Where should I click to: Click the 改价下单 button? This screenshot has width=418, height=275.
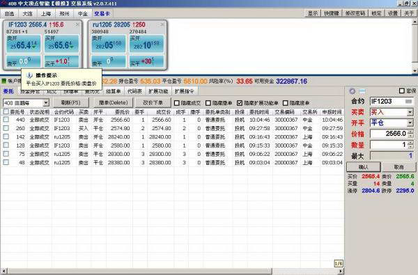click(x=153, y=102)
